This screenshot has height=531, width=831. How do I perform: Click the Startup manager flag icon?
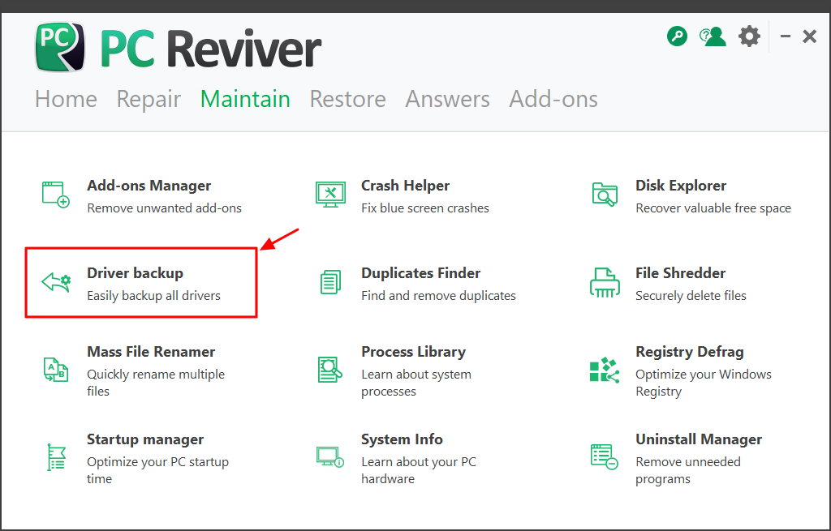tap(56, 457)
